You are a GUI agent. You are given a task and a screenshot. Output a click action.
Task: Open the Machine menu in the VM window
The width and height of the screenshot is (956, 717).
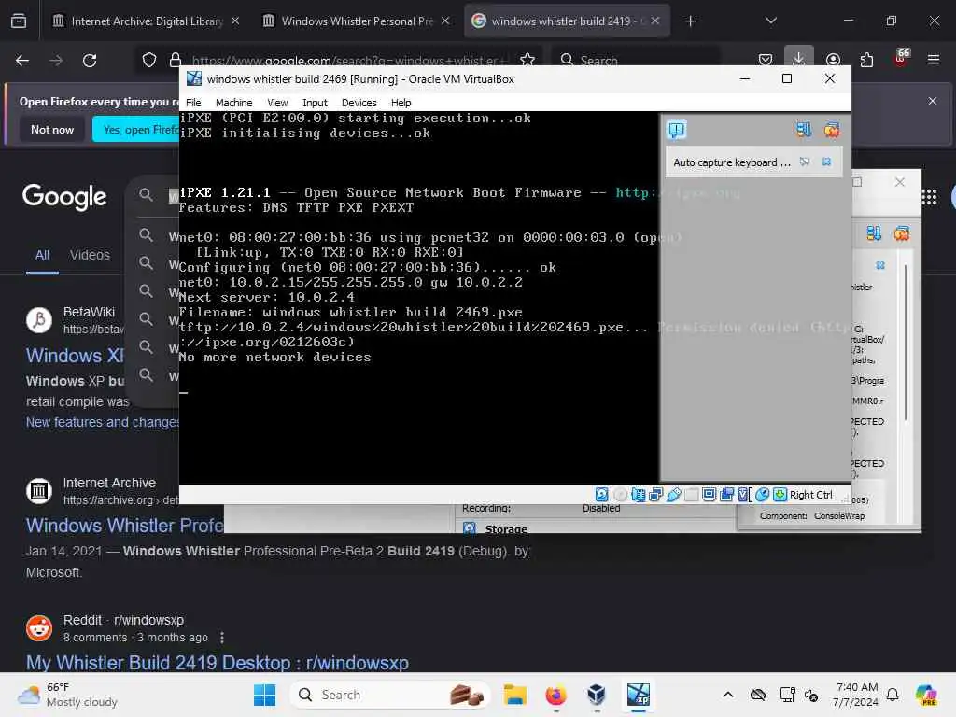[x=233, y=103]
